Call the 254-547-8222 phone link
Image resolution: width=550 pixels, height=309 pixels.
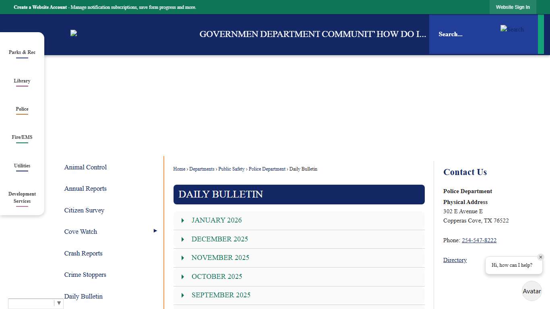(479, 240)
